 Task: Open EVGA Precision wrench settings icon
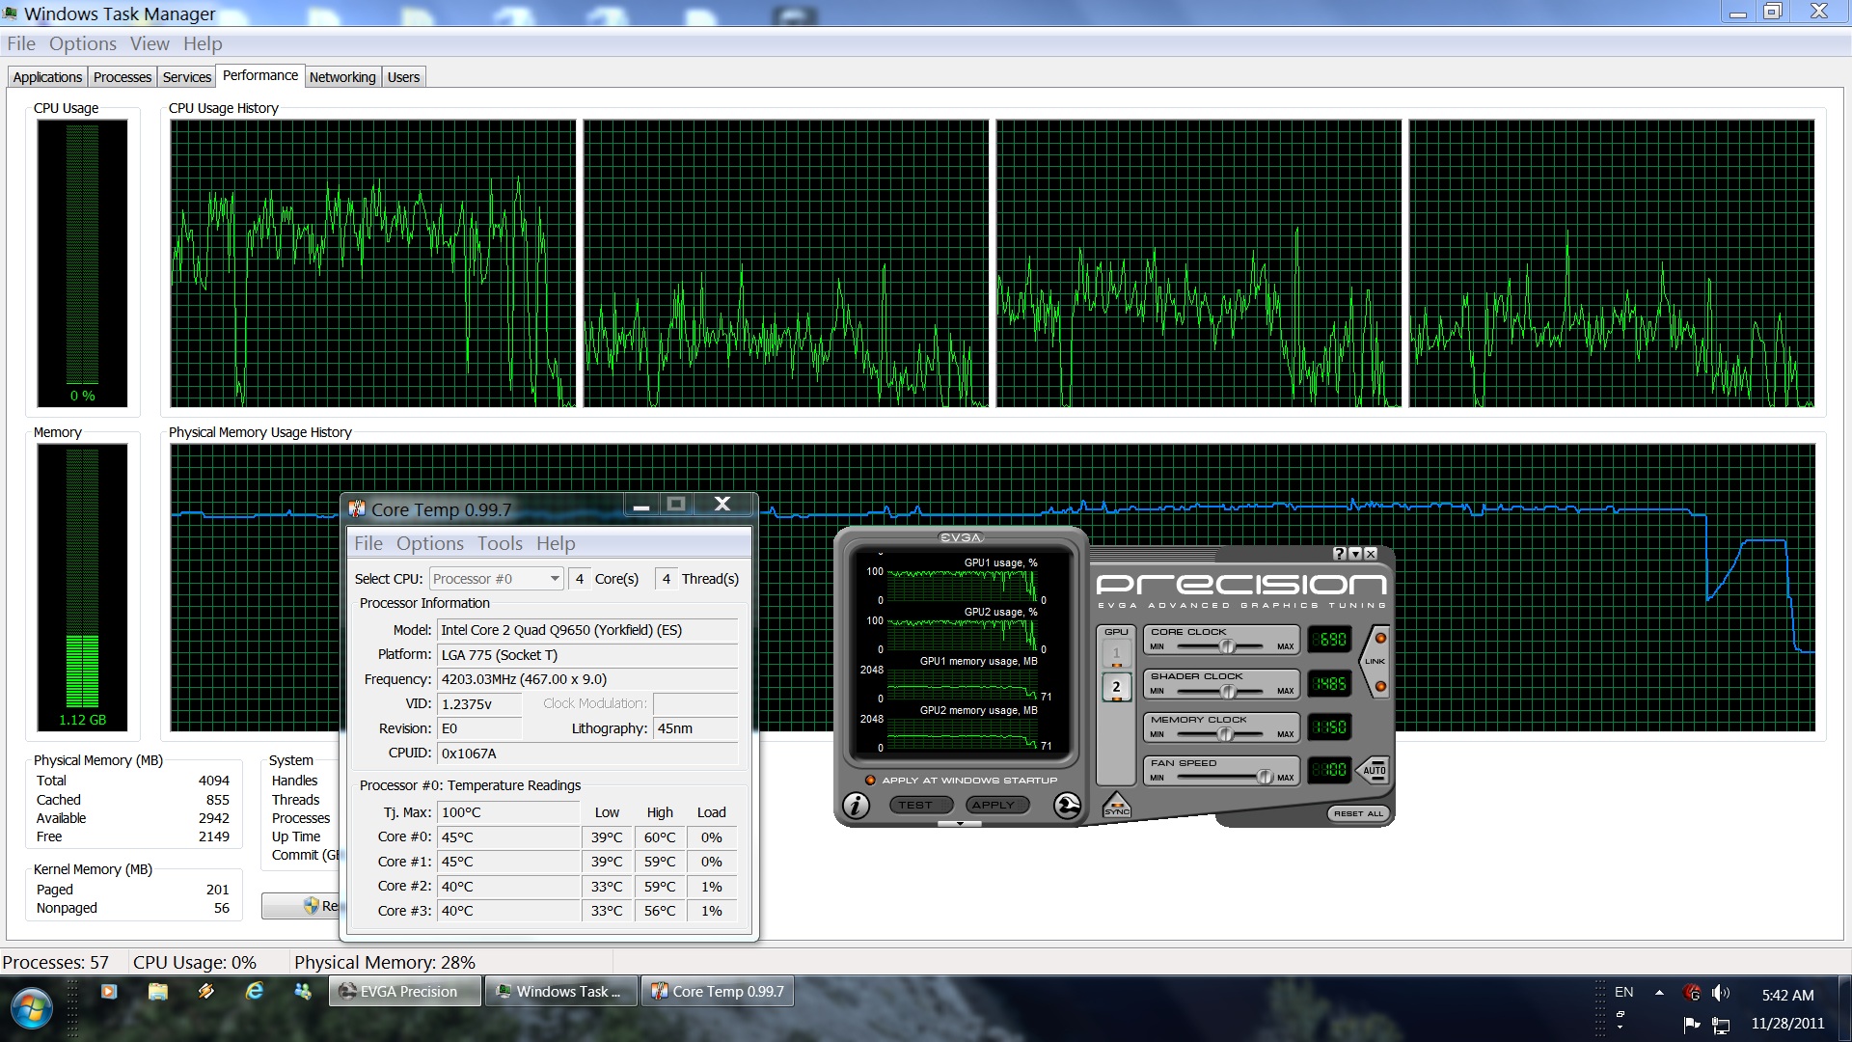point(1067,806)
